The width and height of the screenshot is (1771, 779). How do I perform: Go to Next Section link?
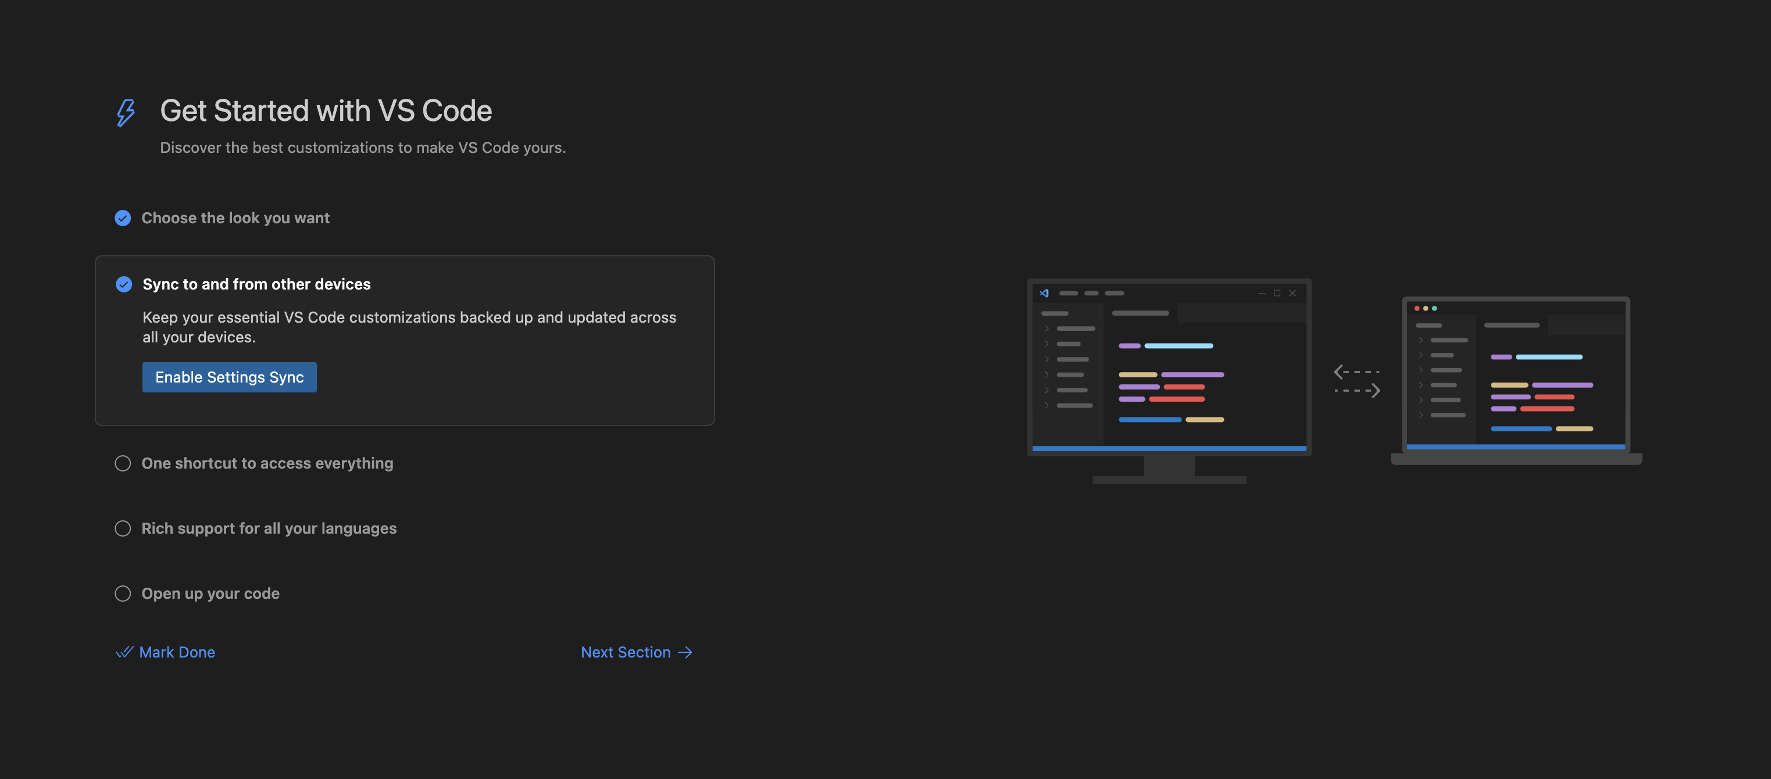click(625, 652)
